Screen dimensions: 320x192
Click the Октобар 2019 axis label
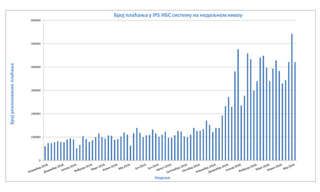[x=191, y=167]
